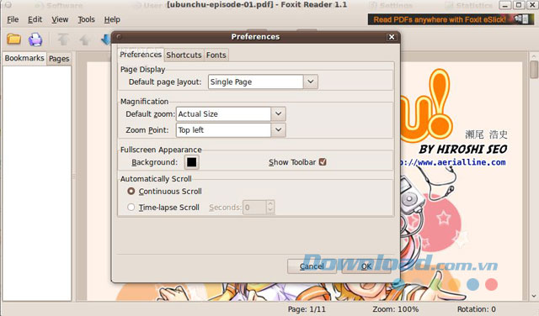Open the Tools menu
The width and height of the screenshot is (539, 316).
[86, 19]
